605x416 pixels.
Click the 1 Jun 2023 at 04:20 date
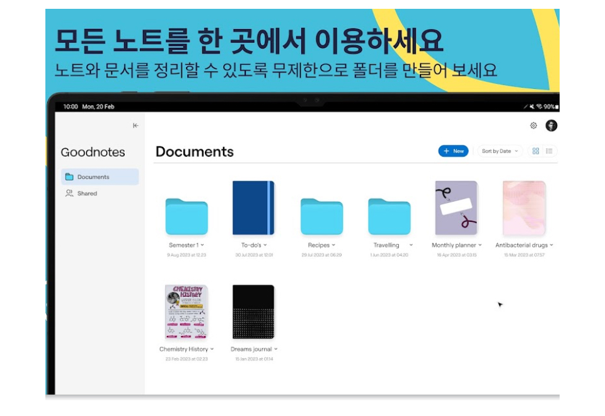coord(389,255)
